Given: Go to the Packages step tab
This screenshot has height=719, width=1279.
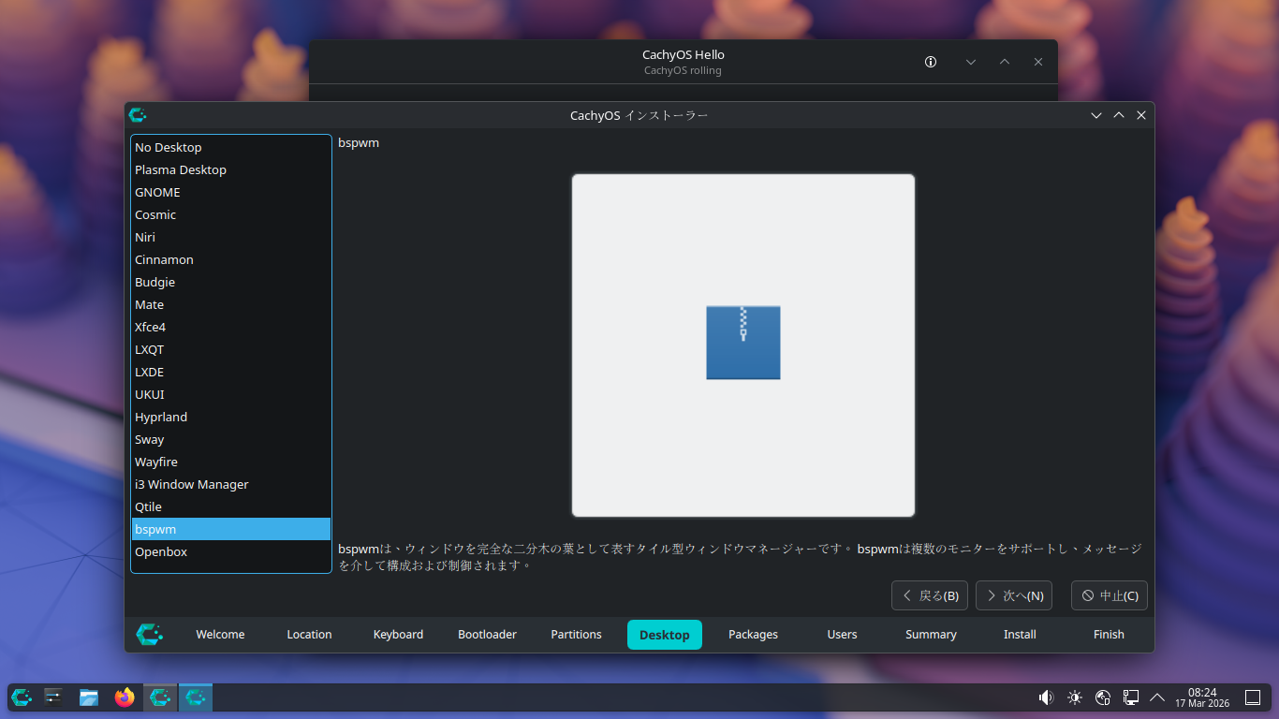Looking at the screenshot, I should [753, 635].
